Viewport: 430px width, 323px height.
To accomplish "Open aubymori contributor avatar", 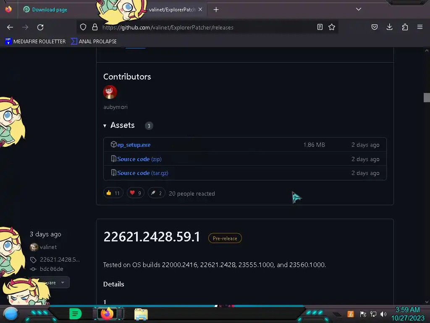I will 110,92.
